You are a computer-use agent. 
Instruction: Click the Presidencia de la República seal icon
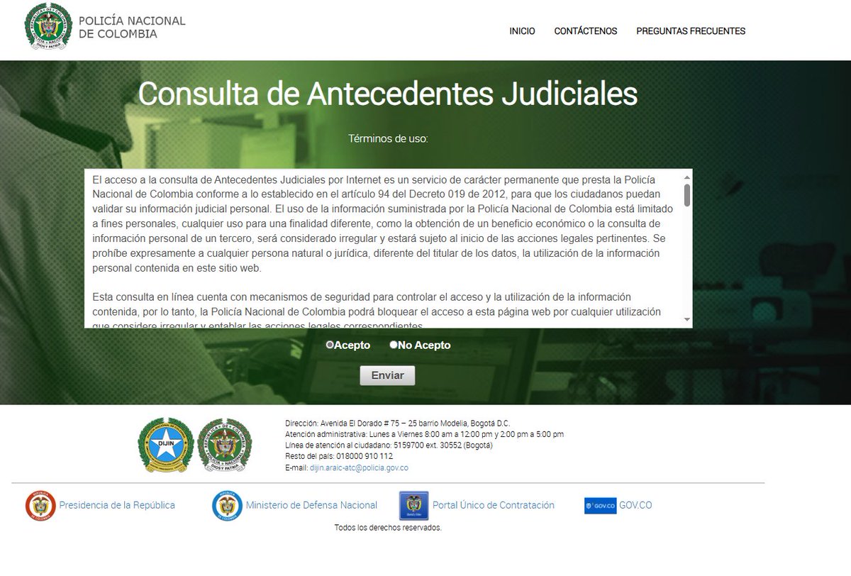[x=40, y=505]
